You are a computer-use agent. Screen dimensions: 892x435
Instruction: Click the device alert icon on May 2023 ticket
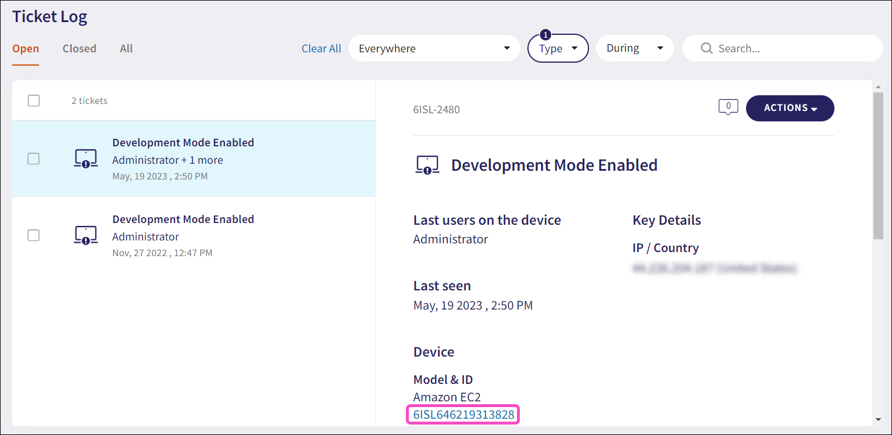(85, 159)
